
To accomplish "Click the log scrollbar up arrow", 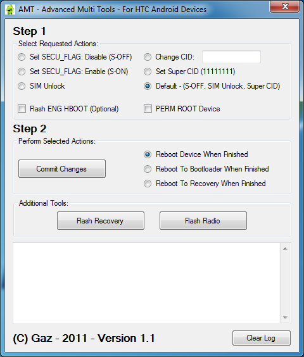I will coord(285,249).
